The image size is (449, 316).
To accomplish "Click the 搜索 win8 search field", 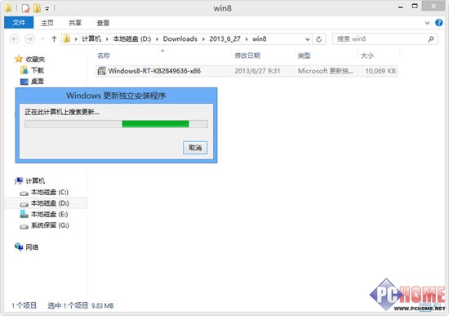I will coord(385,39).
